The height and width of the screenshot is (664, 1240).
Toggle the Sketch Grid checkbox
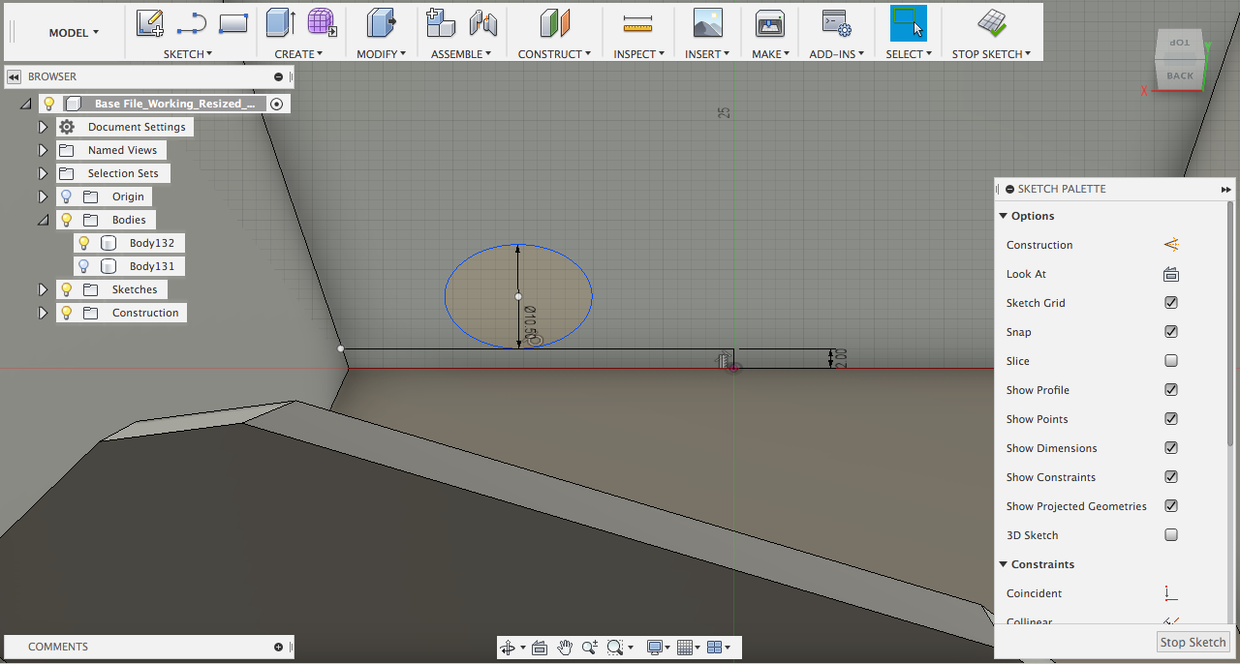(x=1171, y=303)
